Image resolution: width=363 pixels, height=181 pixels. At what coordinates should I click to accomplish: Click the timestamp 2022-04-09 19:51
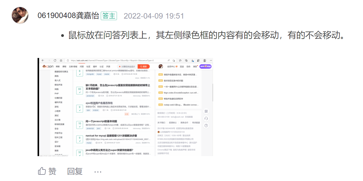point(154,16)
